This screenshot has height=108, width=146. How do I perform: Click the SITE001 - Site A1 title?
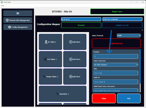tap(62, 11)
